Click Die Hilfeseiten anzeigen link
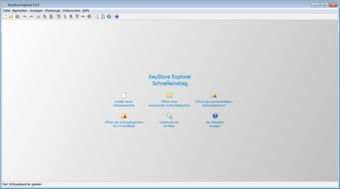Image resolution: width=340 pixels, height=189 pixels. (x=215, y=124)
